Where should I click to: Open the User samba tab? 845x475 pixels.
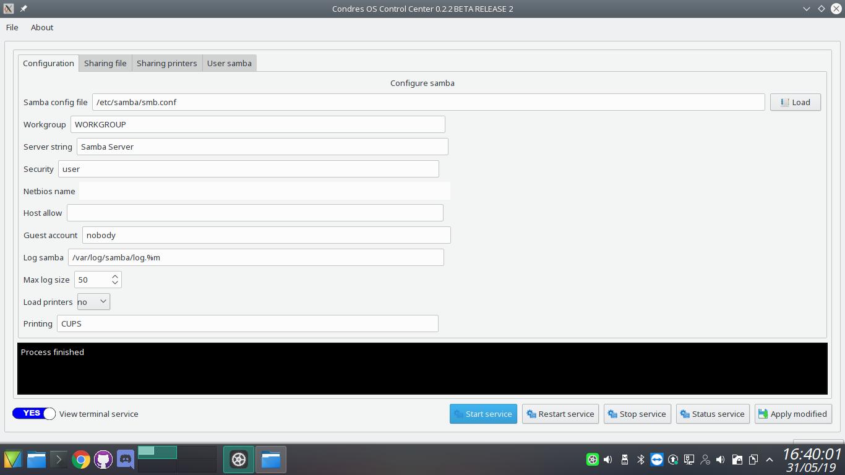[229, 63]
